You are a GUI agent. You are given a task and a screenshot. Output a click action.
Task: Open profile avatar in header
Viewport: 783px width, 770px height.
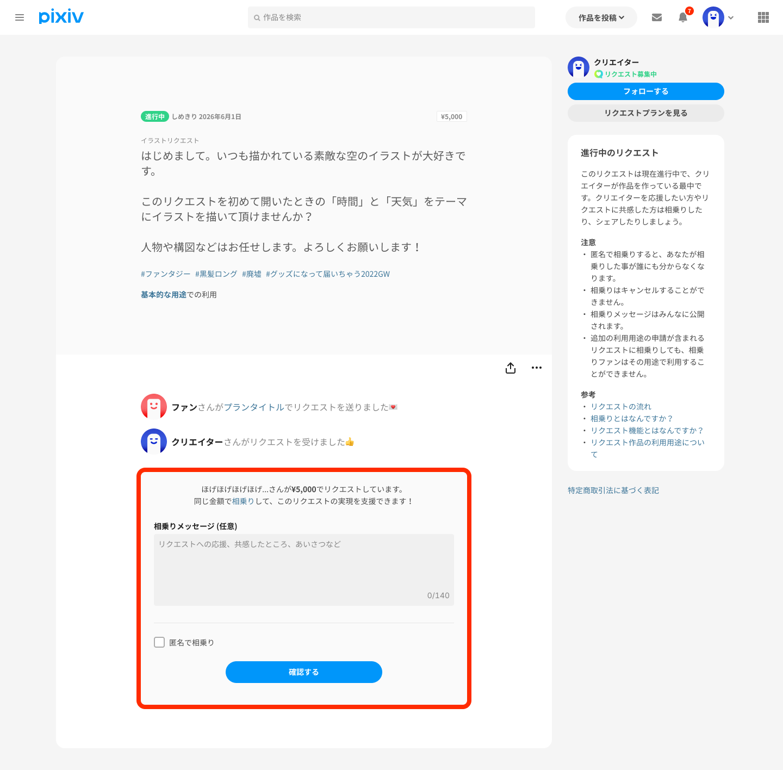tap(713, 17)
